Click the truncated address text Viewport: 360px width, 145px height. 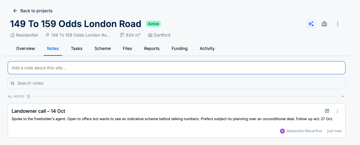[x=81, y=35]
